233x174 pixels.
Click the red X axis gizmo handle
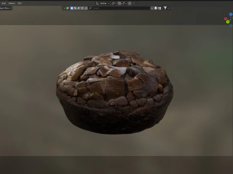(x=226, y=19)
